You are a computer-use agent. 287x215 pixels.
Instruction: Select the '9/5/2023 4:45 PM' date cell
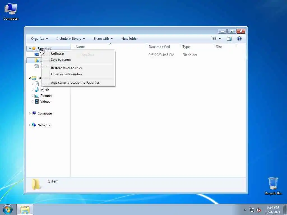pyautogui.click(x=161, y=55)
